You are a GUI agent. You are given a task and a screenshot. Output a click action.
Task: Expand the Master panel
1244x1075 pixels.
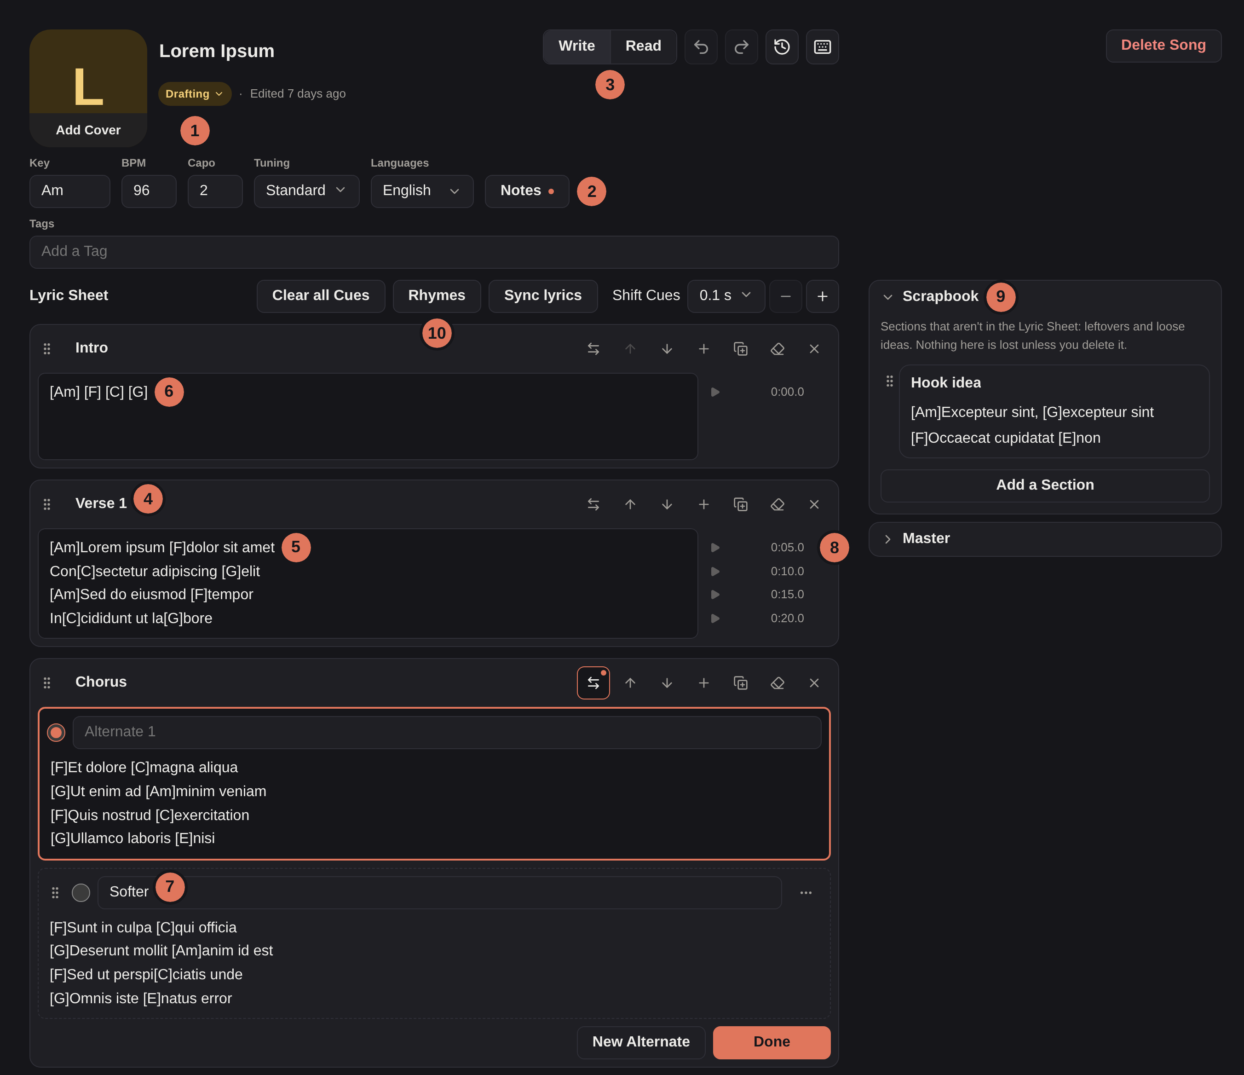click(x=887, y=539)
